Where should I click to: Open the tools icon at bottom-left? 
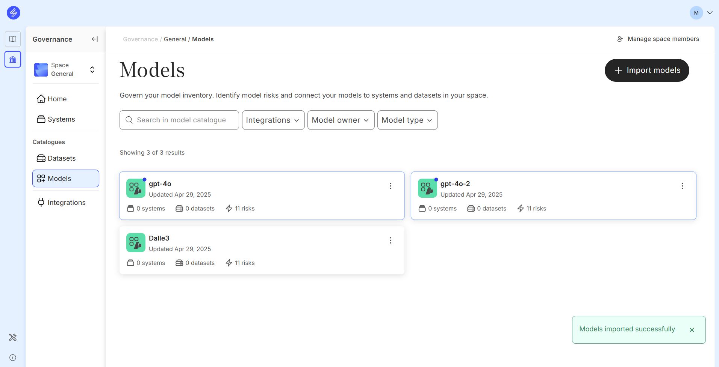click(13, 337)
